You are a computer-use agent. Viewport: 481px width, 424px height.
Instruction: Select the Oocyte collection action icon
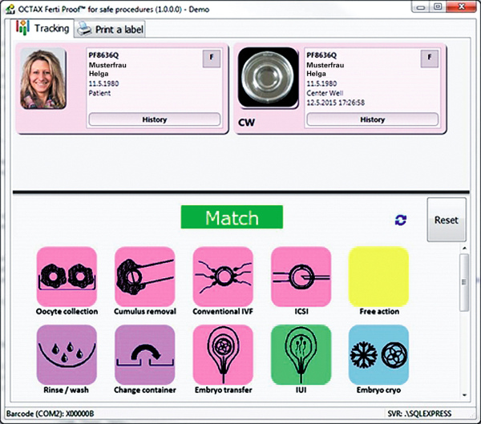tap(67, 277)
